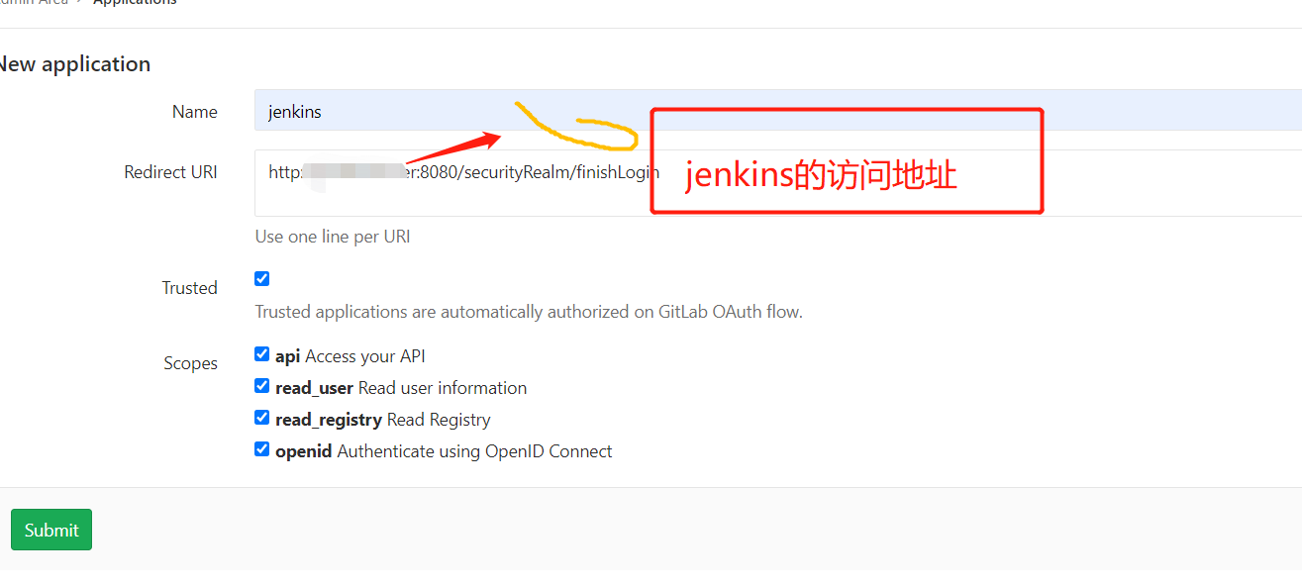
Task: Toggle the read_registry scope checkbox
Action: [x=261, y=417]
